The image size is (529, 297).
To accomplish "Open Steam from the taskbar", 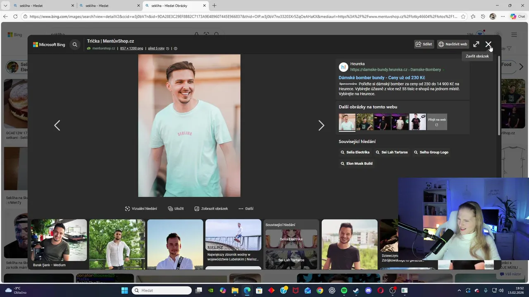I will pyautogui.click(x=356, y=290).
